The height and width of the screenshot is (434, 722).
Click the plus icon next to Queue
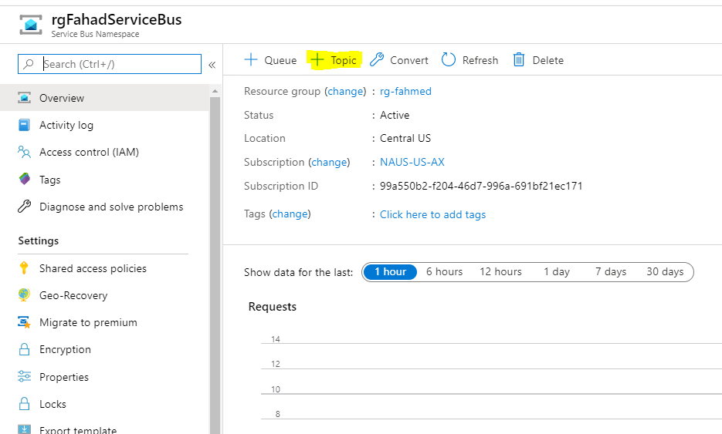coord(250,59)
